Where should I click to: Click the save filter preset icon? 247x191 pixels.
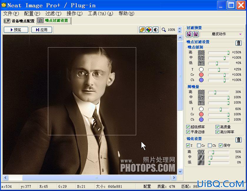tap(196, 34)
